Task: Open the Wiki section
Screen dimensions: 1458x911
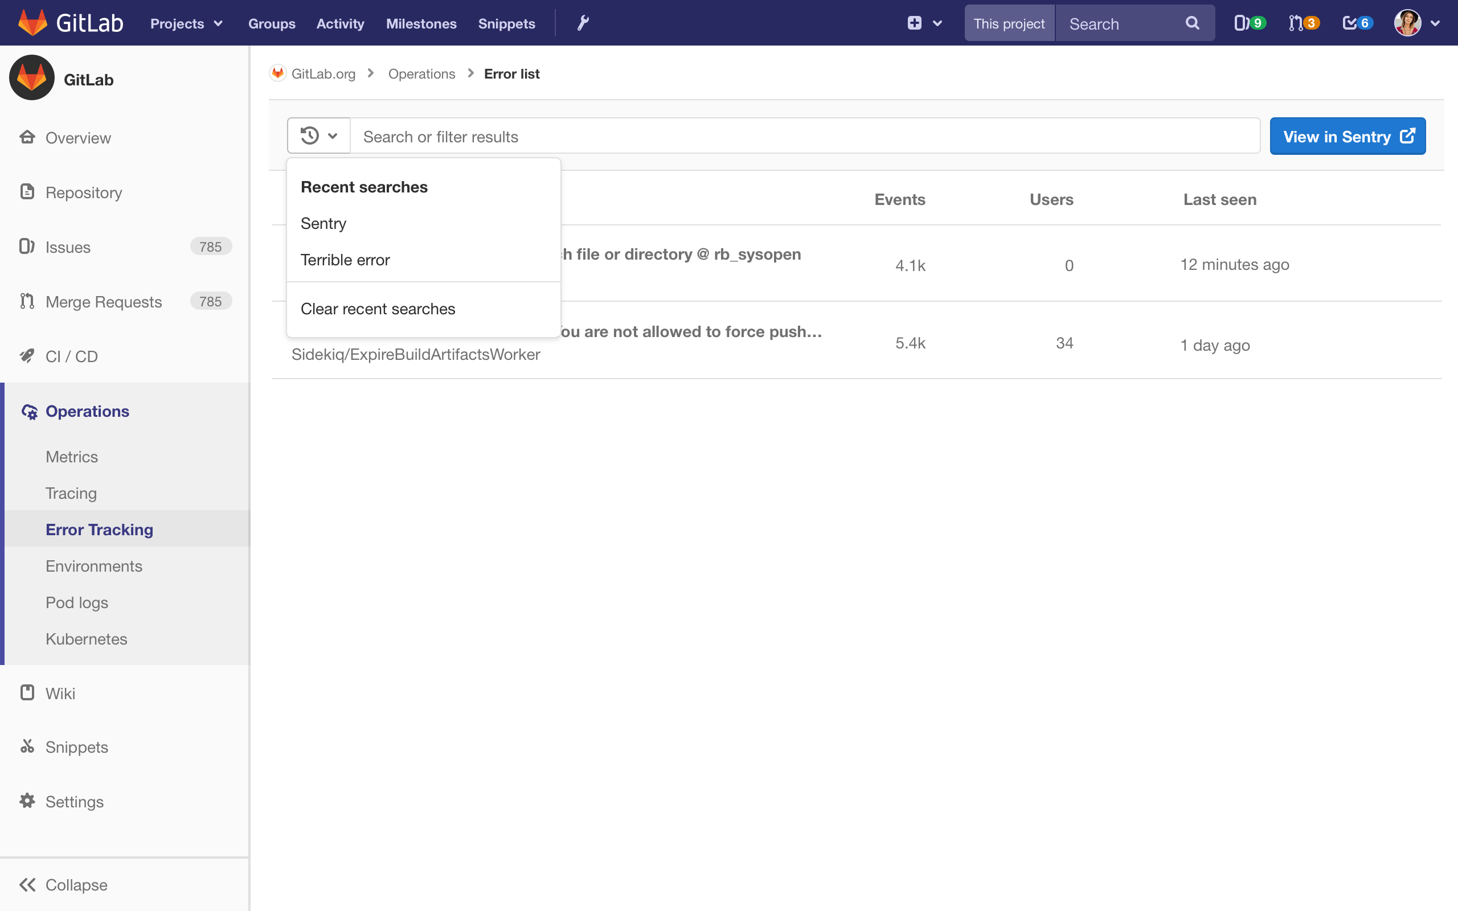Action: point(60,693)
